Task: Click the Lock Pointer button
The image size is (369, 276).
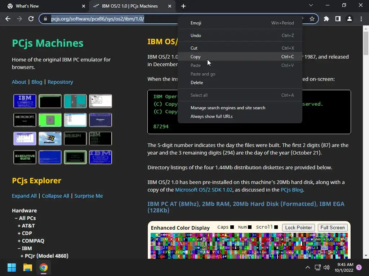Action: click(298, 227)
